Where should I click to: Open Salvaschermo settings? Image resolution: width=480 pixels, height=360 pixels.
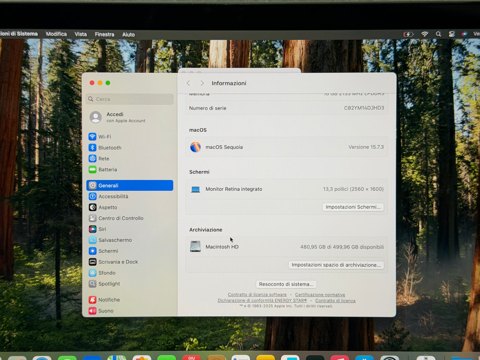(x=130, y=240)
